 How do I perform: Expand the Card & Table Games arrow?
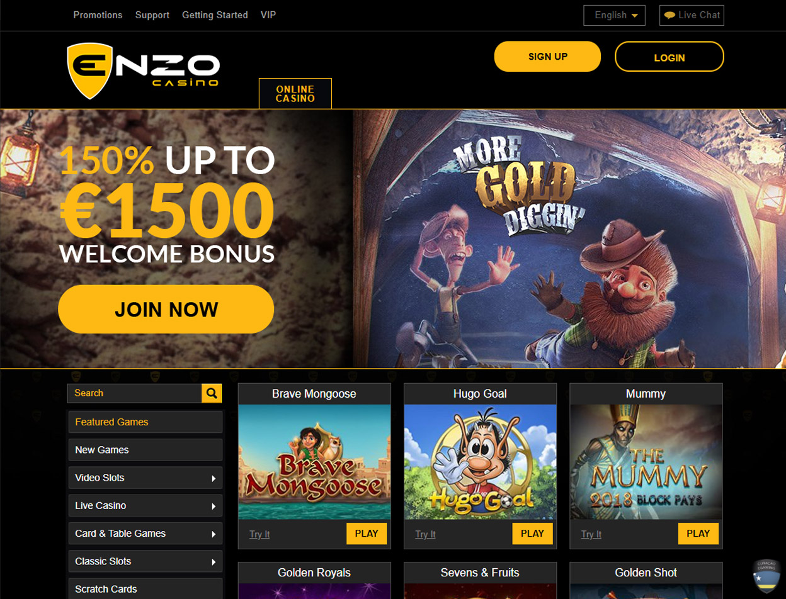click(x=214, y=534)
